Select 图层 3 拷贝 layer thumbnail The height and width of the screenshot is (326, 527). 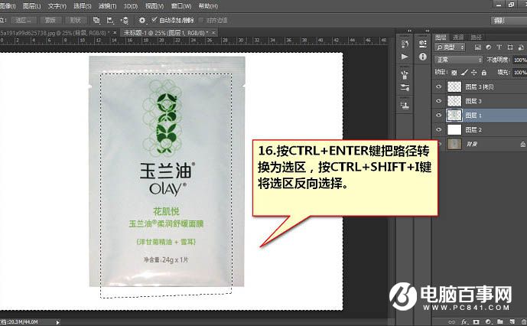[x=454, y=86]
